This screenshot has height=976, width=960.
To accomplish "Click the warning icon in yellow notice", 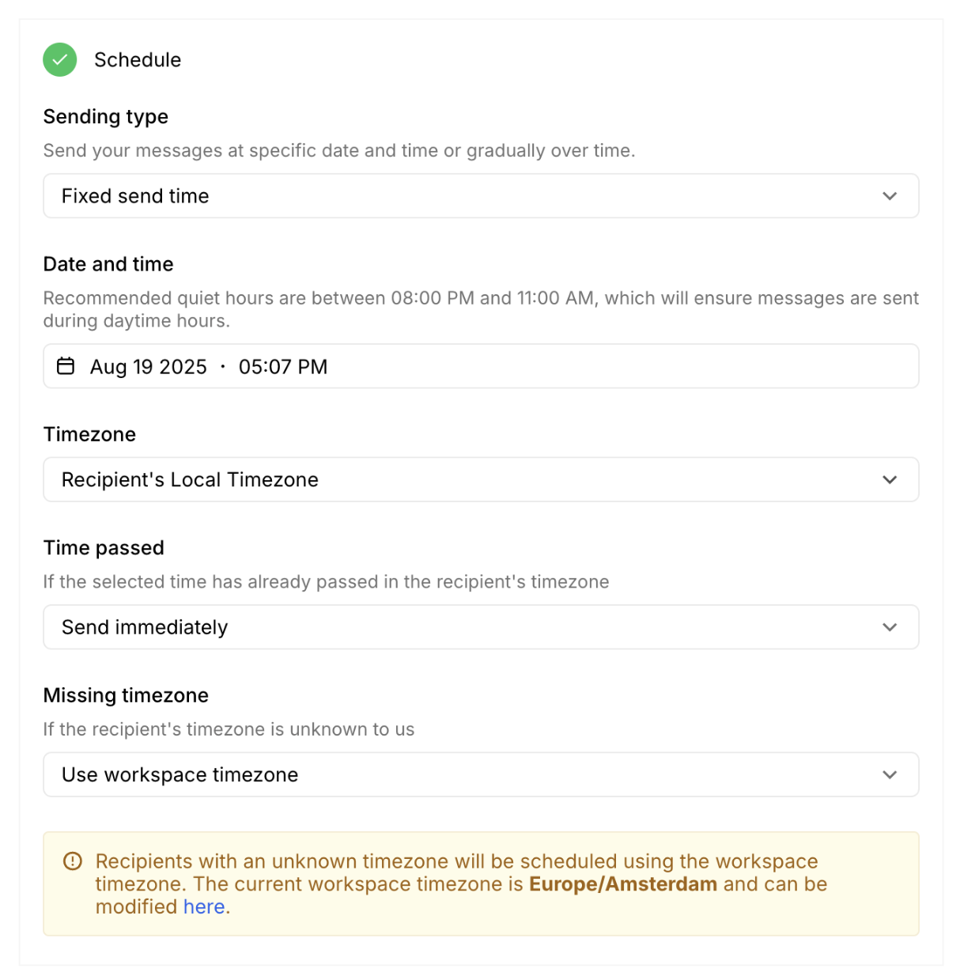I will pyautogui.click(x=73, y=861).
